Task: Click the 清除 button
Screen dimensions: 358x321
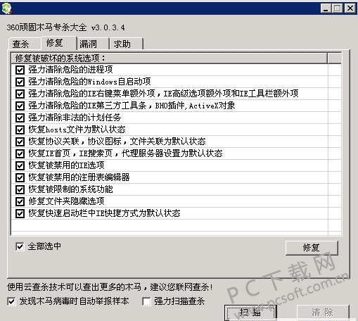Action: (323, 313)
